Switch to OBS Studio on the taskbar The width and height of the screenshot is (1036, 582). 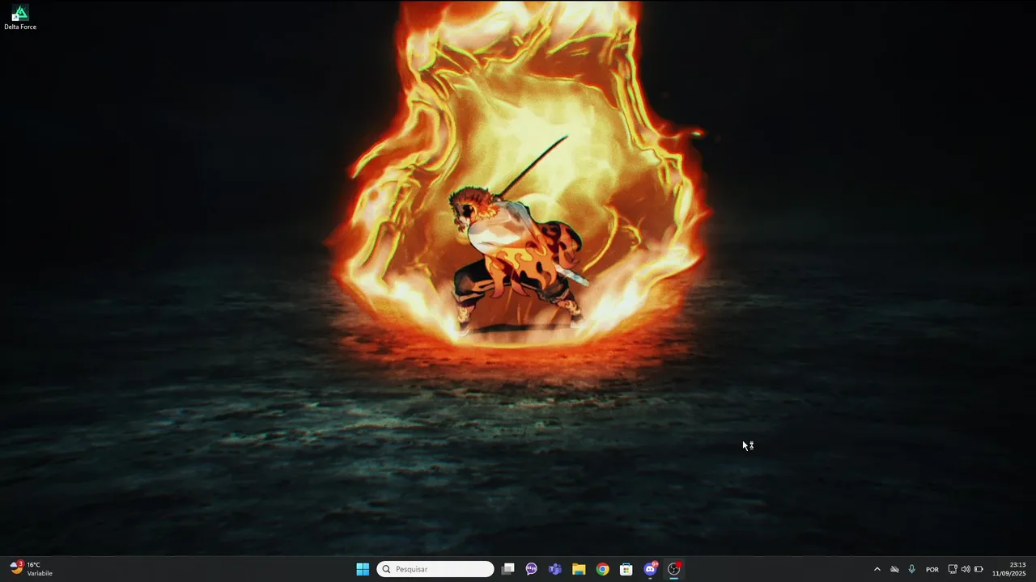tap(674, 569)
